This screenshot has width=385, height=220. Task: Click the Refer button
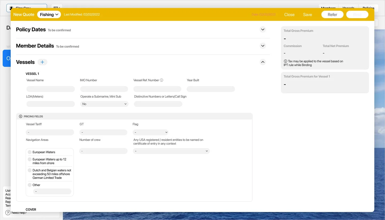click(x=332, y=14)
